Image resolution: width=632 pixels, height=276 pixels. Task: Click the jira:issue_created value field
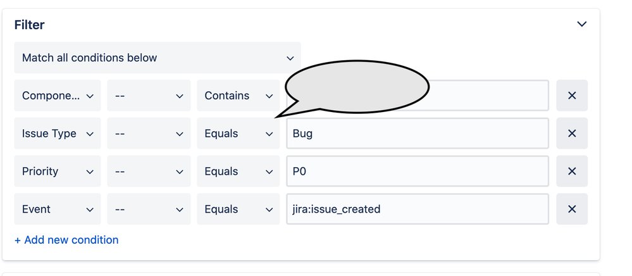418,209
